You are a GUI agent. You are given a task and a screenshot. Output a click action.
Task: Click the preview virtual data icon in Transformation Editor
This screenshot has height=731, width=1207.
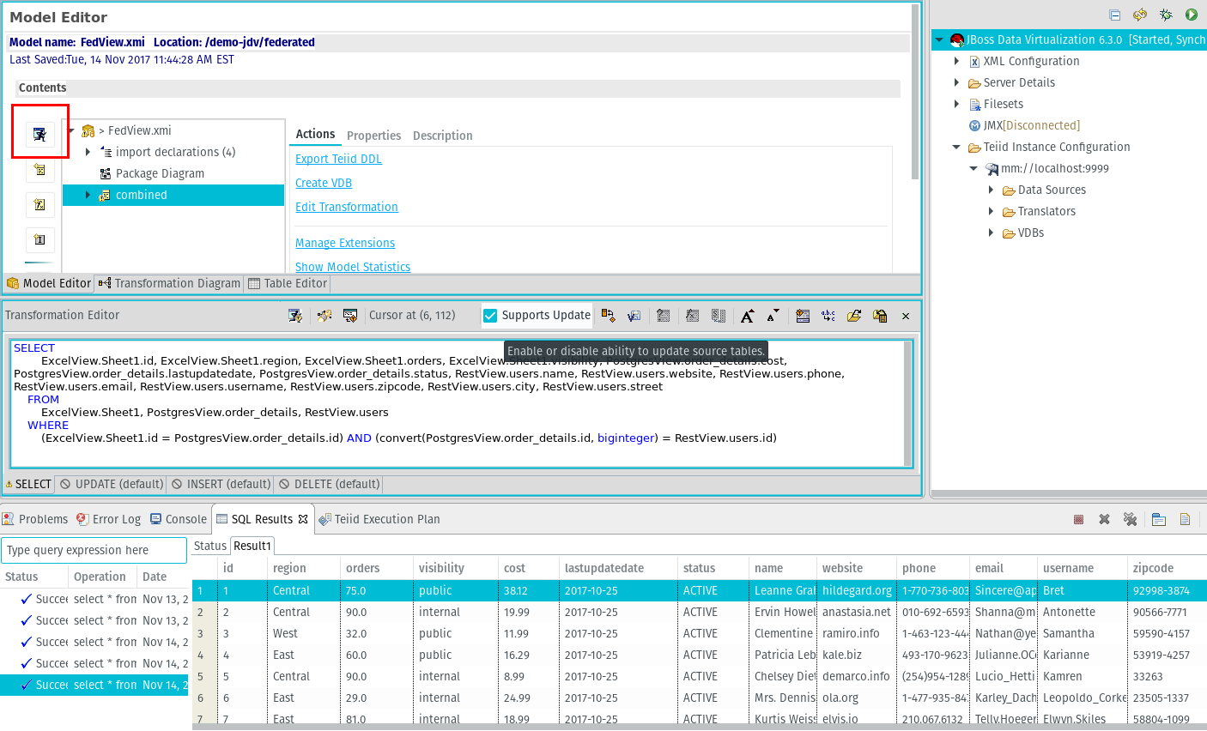point(295,316)
